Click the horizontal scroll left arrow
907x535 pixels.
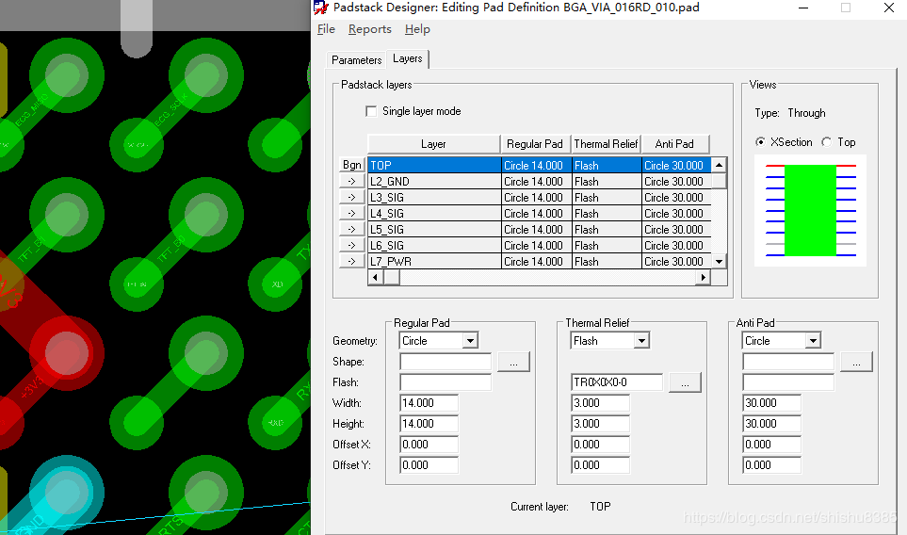click(376, 278)
